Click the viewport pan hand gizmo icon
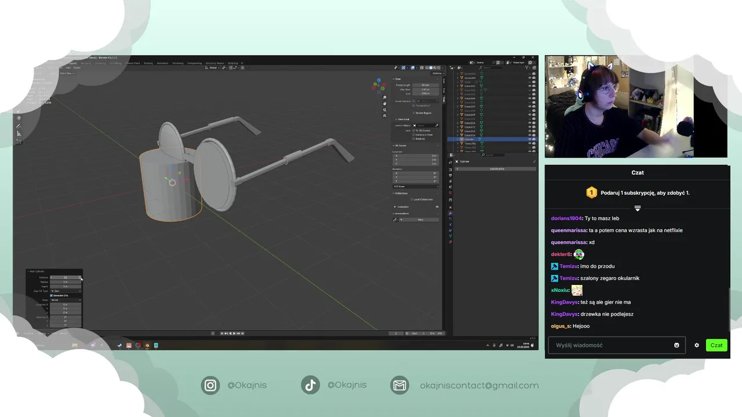Viewport: 742px width, 417px height. (x=385, y=104)
